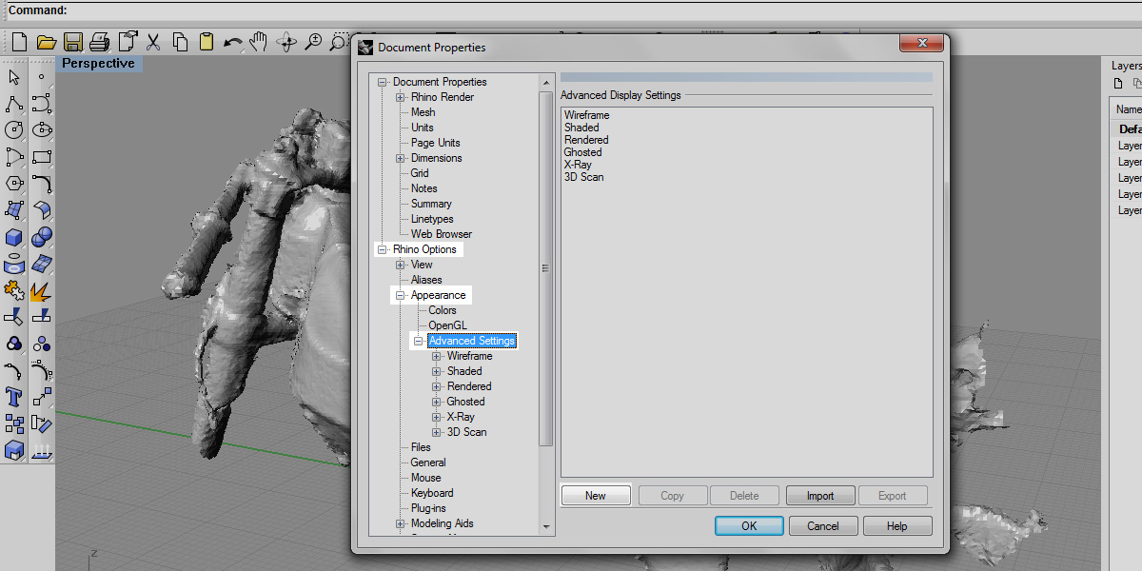Collapse the Advanced Settings tree node
This screenshot has width=1142, height=571.
418,341
